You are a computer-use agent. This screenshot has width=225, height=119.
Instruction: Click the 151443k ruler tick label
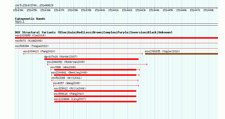(x=141, y=10)
